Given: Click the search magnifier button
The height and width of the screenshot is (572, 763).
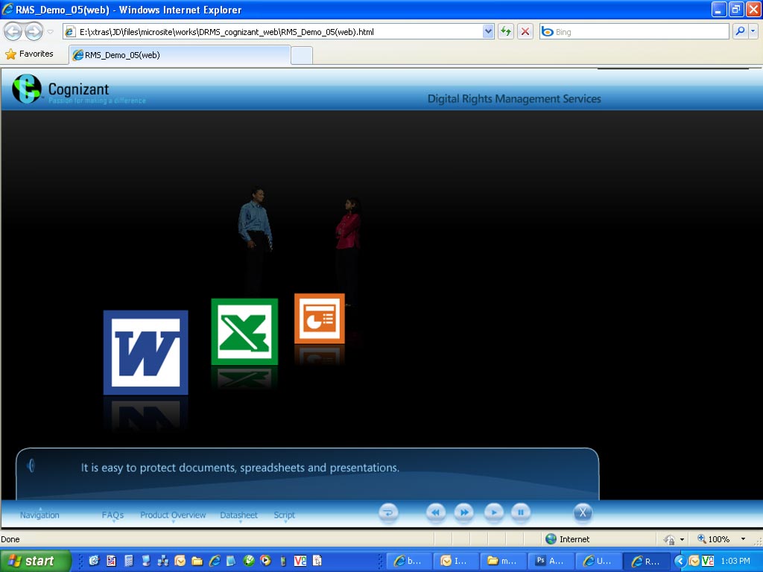Looking at the screenshot, I should point(740,31).
